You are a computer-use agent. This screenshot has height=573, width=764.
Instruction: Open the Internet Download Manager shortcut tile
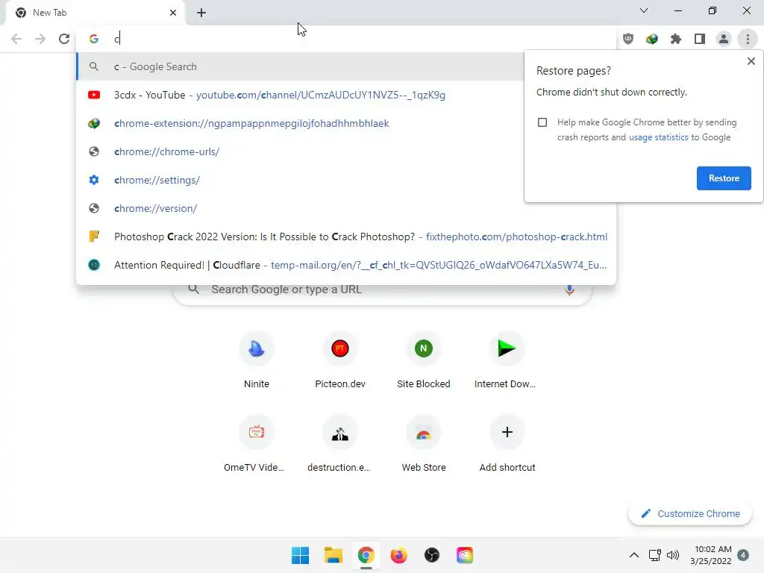[x=507, y=360]
